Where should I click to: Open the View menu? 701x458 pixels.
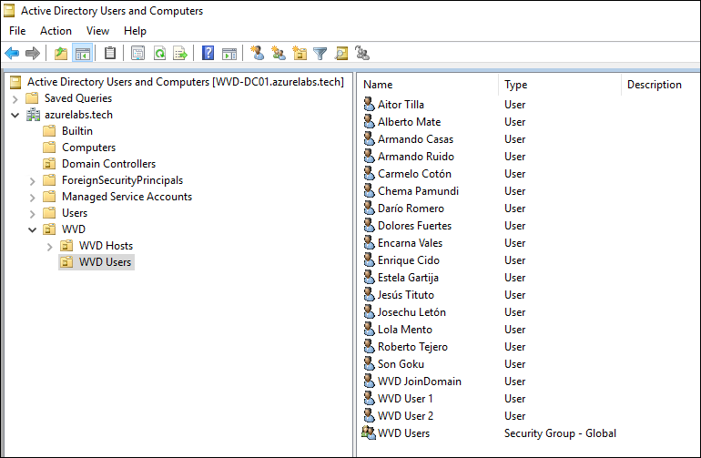97,31
